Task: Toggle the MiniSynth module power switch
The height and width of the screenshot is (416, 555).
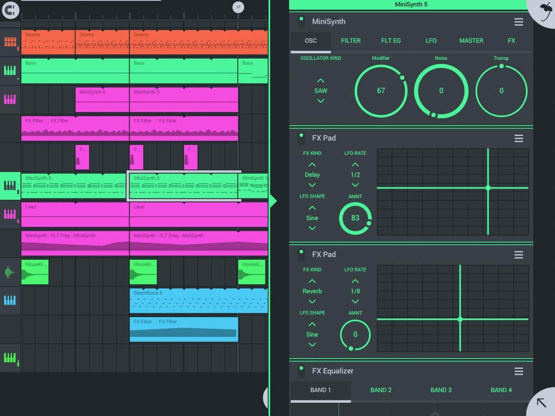Action: click(301, 22)
